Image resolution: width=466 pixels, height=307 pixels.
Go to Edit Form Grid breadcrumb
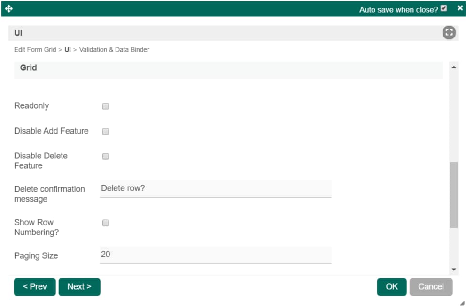(35, 50)
